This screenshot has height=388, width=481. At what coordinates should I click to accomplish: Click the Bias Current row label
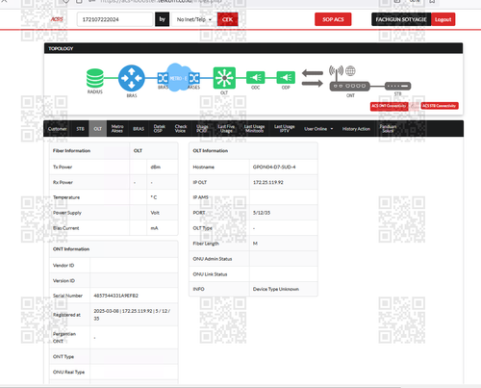pyautogui.click(x=65, y=228)
